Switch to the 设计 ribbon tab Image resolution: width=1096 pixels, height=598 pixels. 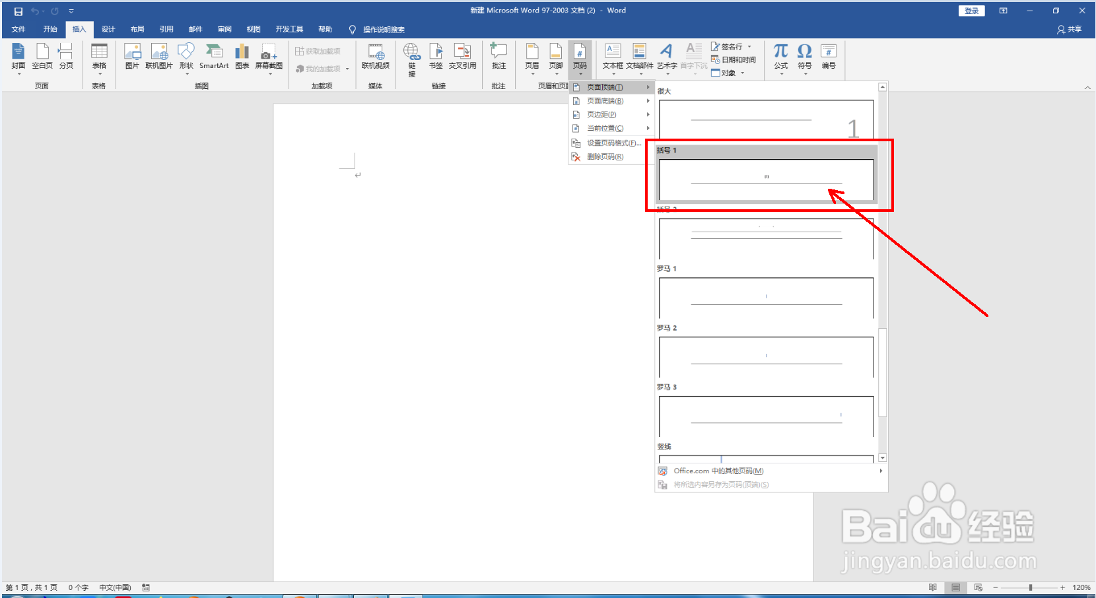(108, 29)
